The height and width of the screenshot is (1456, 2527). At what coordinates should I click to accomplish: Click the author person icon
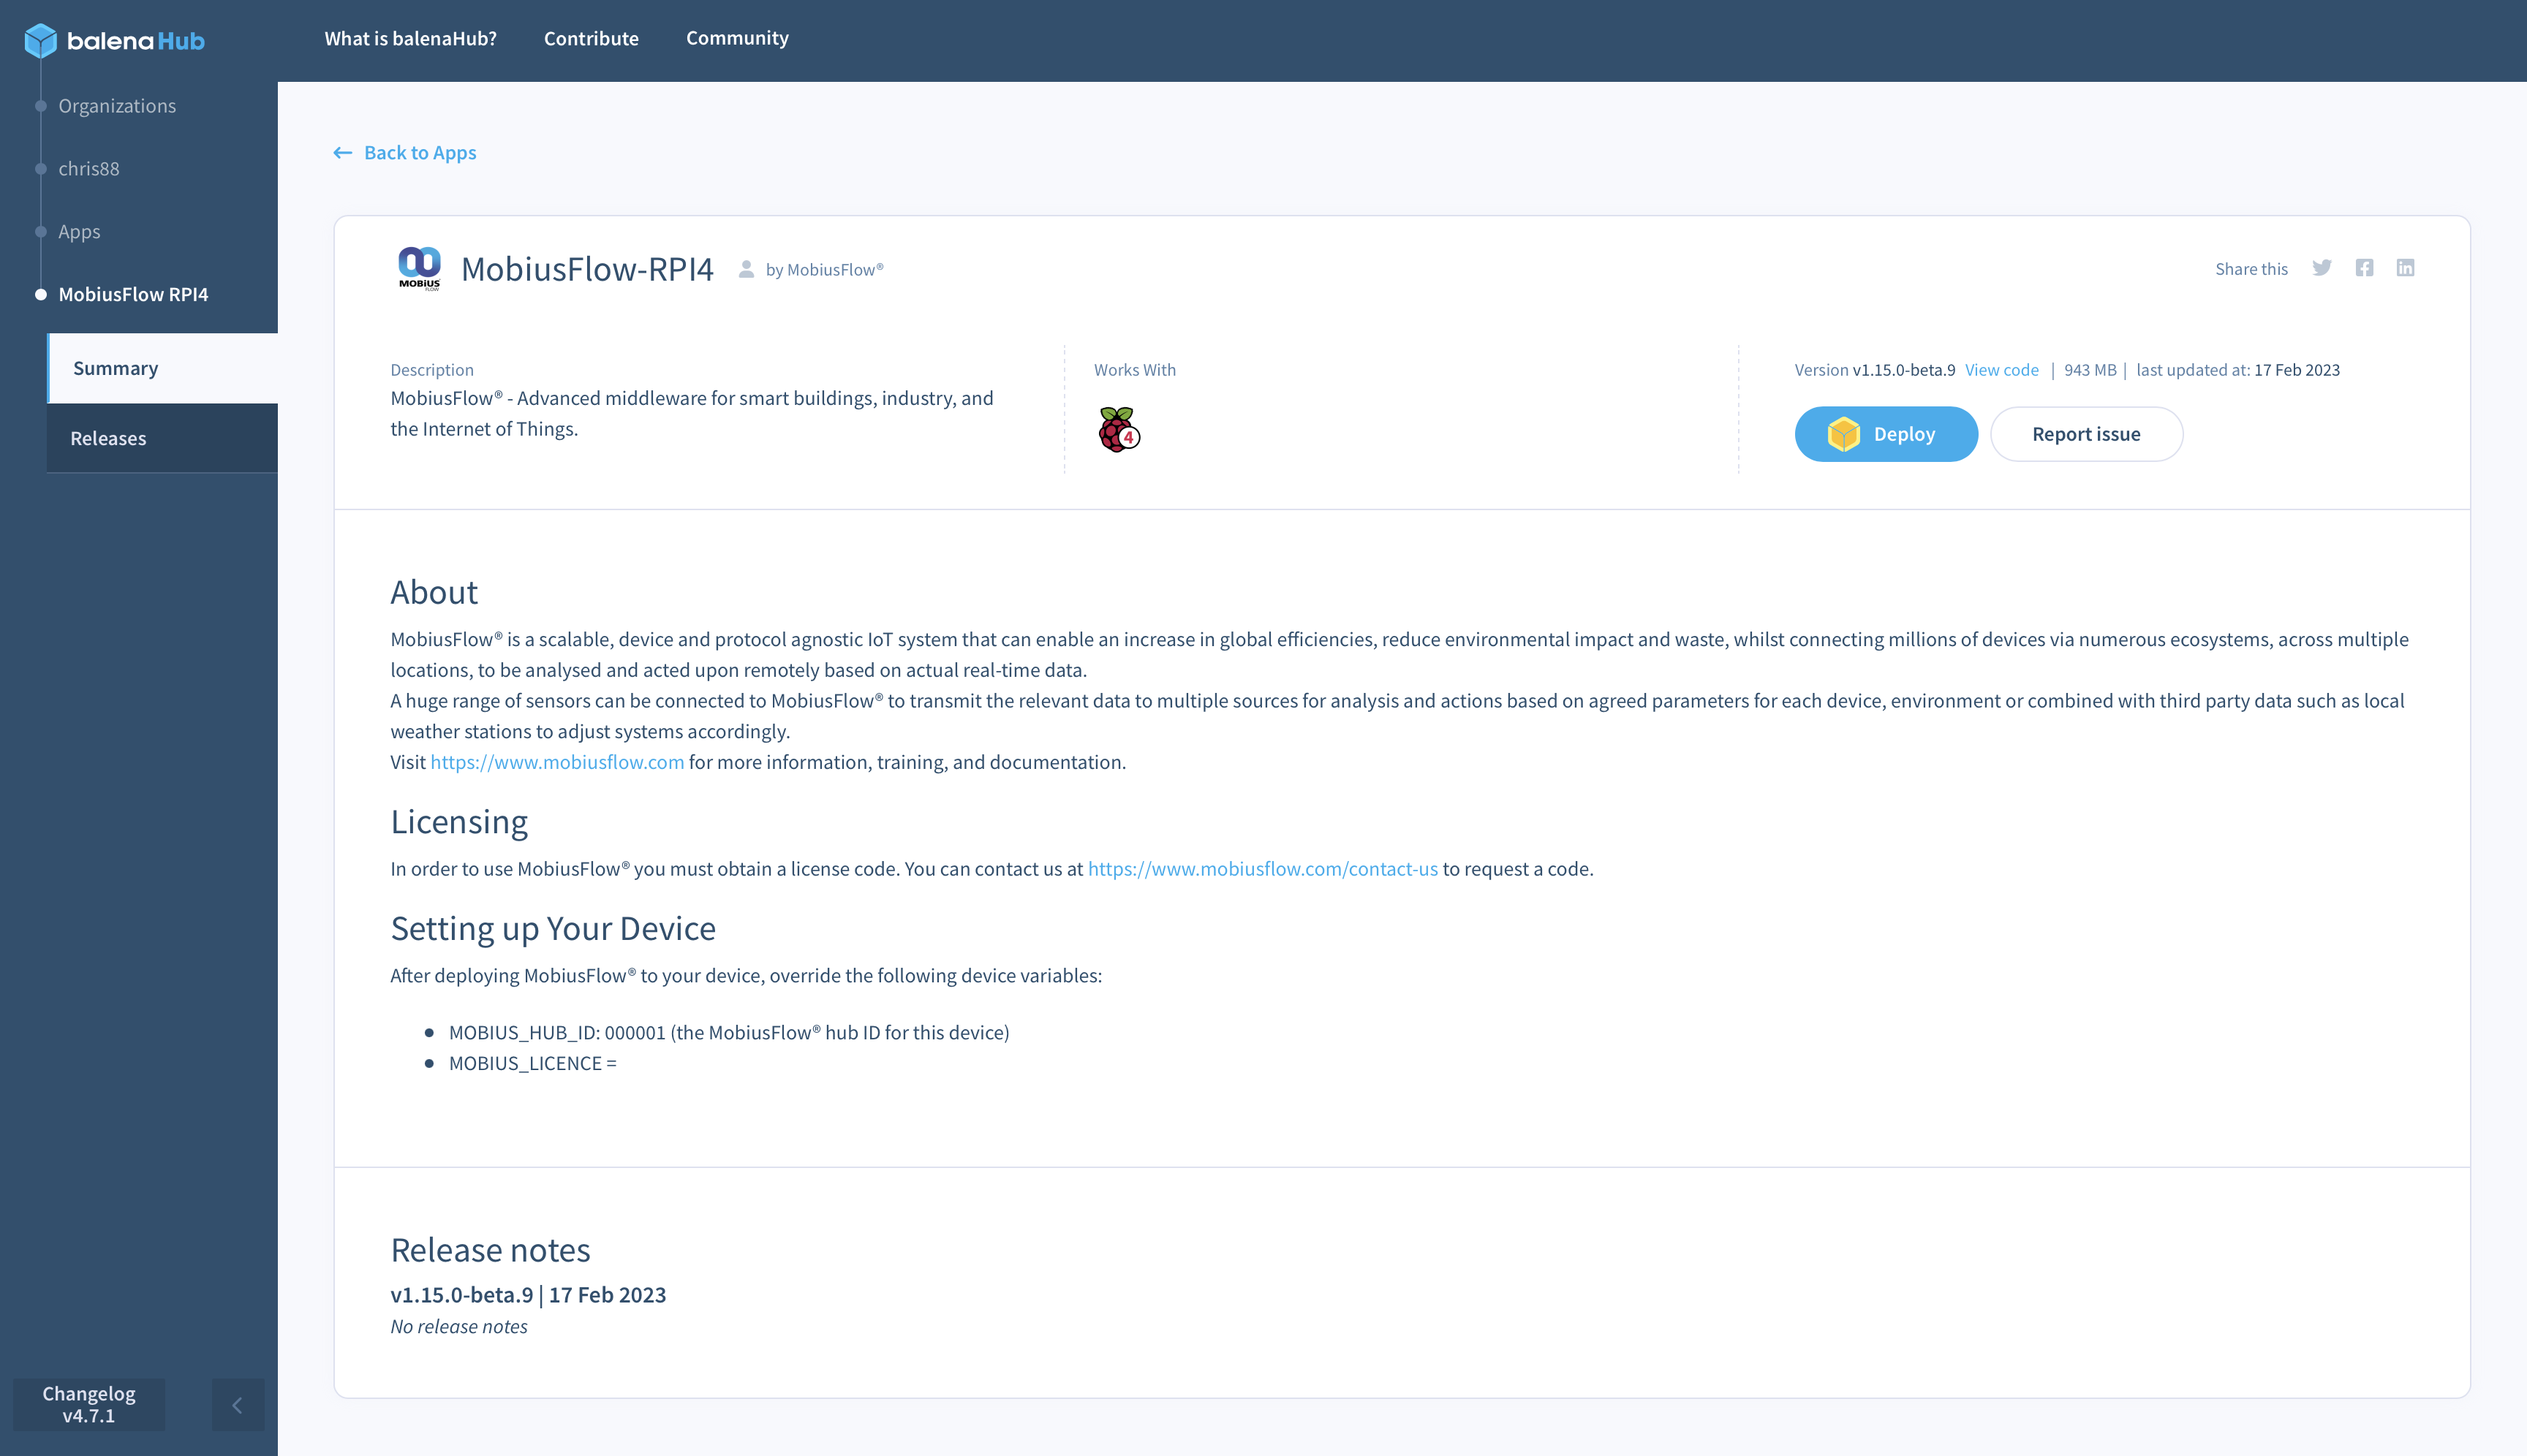[x=747, y=269]
